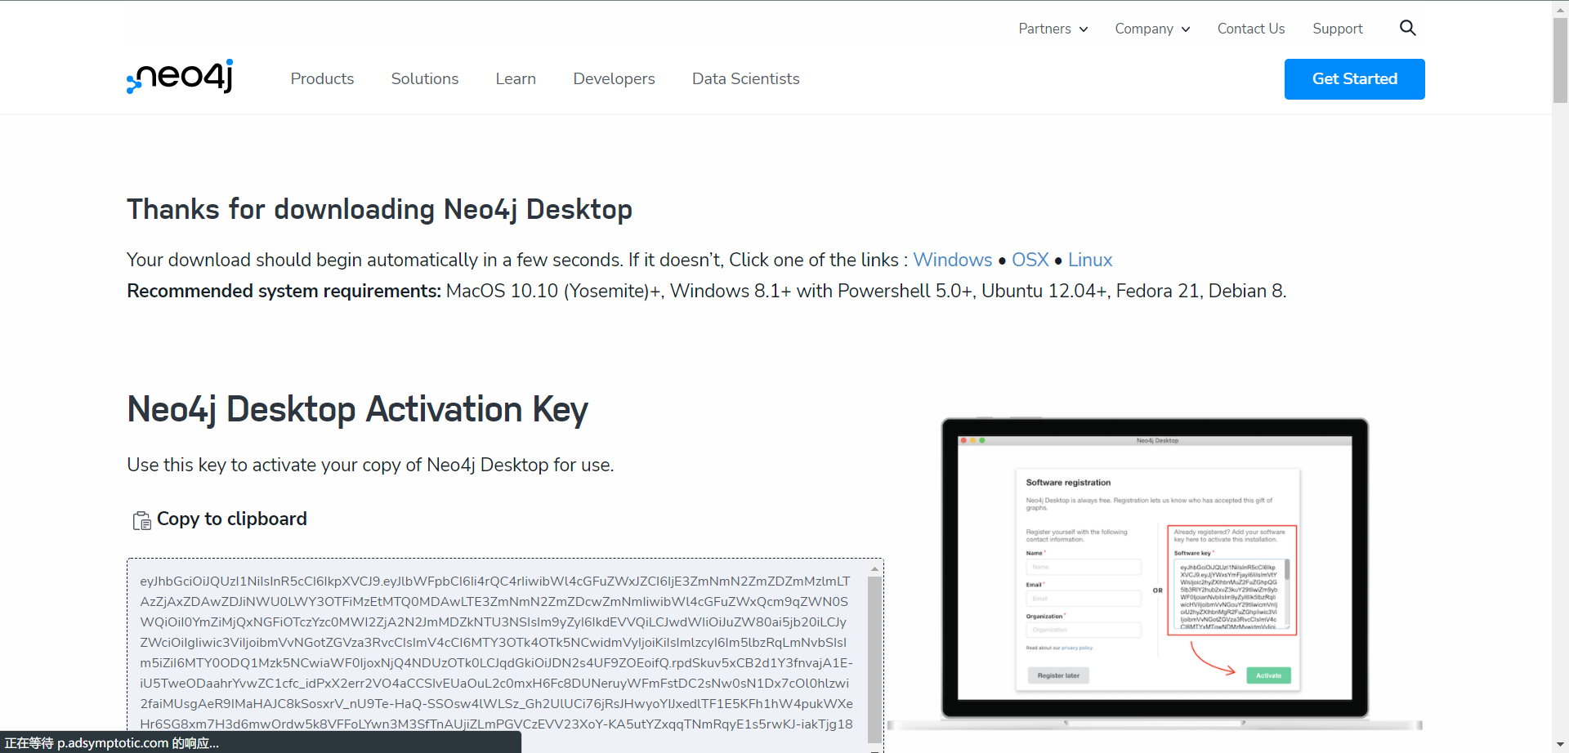1569x753 pixels.
Task: Open the Solutions menu
Action: click(424, 78)
